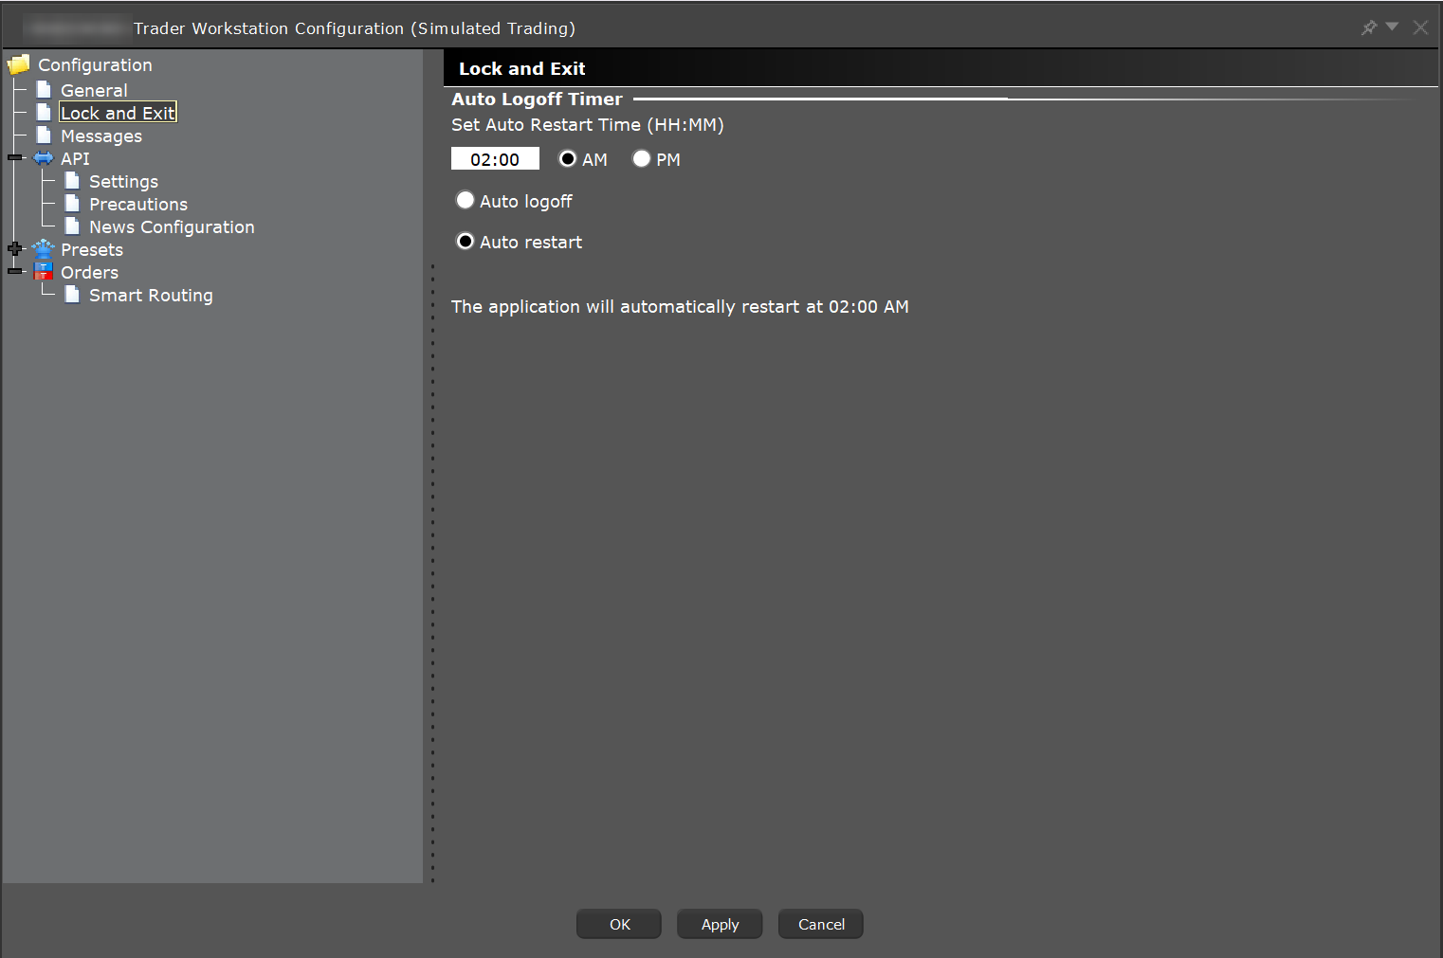Open the title bar dropdown arrow

click(x=1392, y=27)
